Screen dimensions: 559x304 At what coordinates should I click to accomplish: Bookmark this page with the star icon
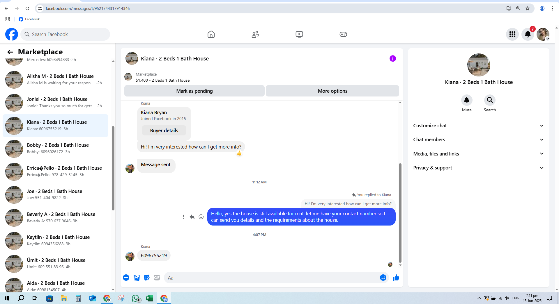point(528,8)
